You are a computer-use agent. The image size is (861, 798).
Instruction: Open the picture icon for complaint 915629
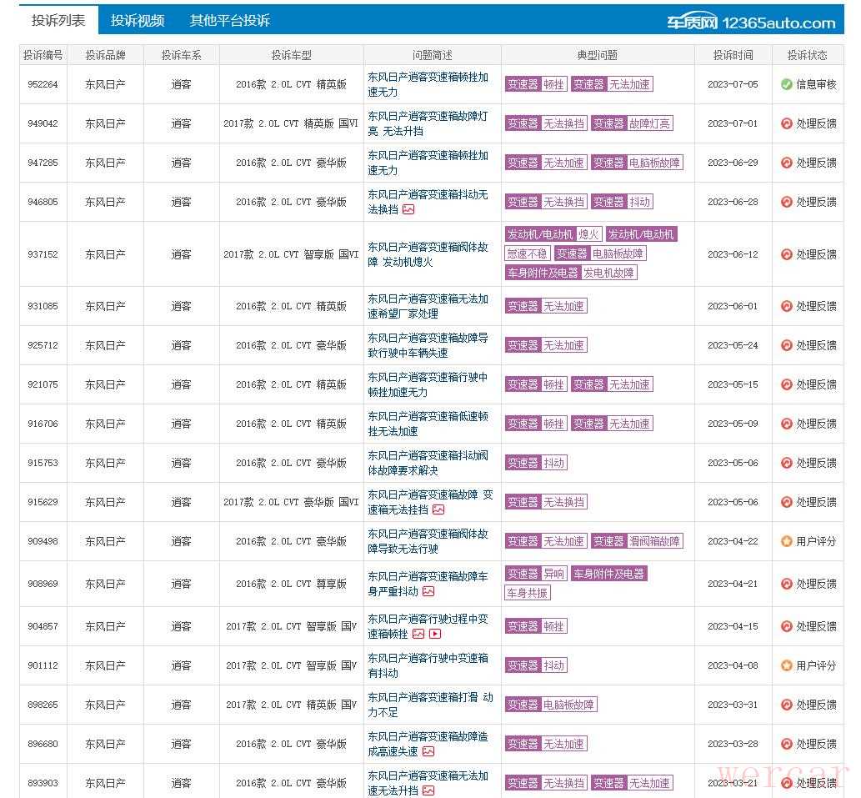tap(438, 509)
